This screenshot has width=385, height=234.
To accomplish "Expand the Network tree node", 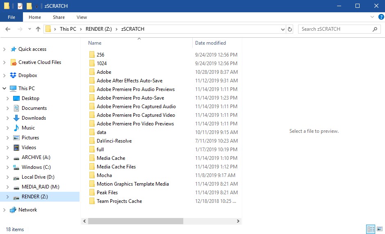I will coord(5,210).
